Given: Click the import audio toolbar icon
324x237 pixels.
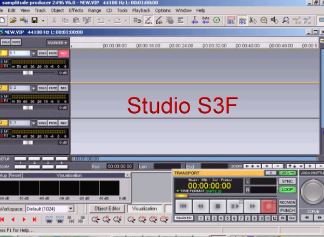Looking at the screenshot, I should pos(24,20).
